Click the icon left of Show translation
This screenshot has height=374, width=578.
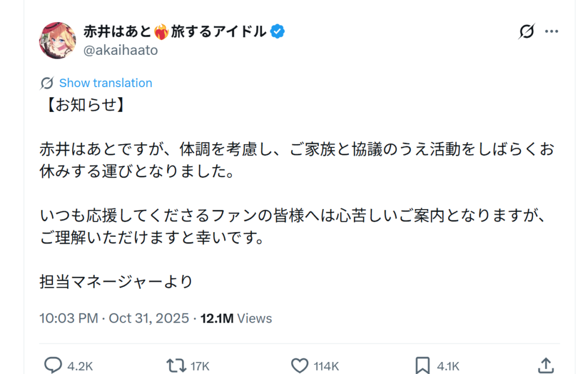coord(47,83)
